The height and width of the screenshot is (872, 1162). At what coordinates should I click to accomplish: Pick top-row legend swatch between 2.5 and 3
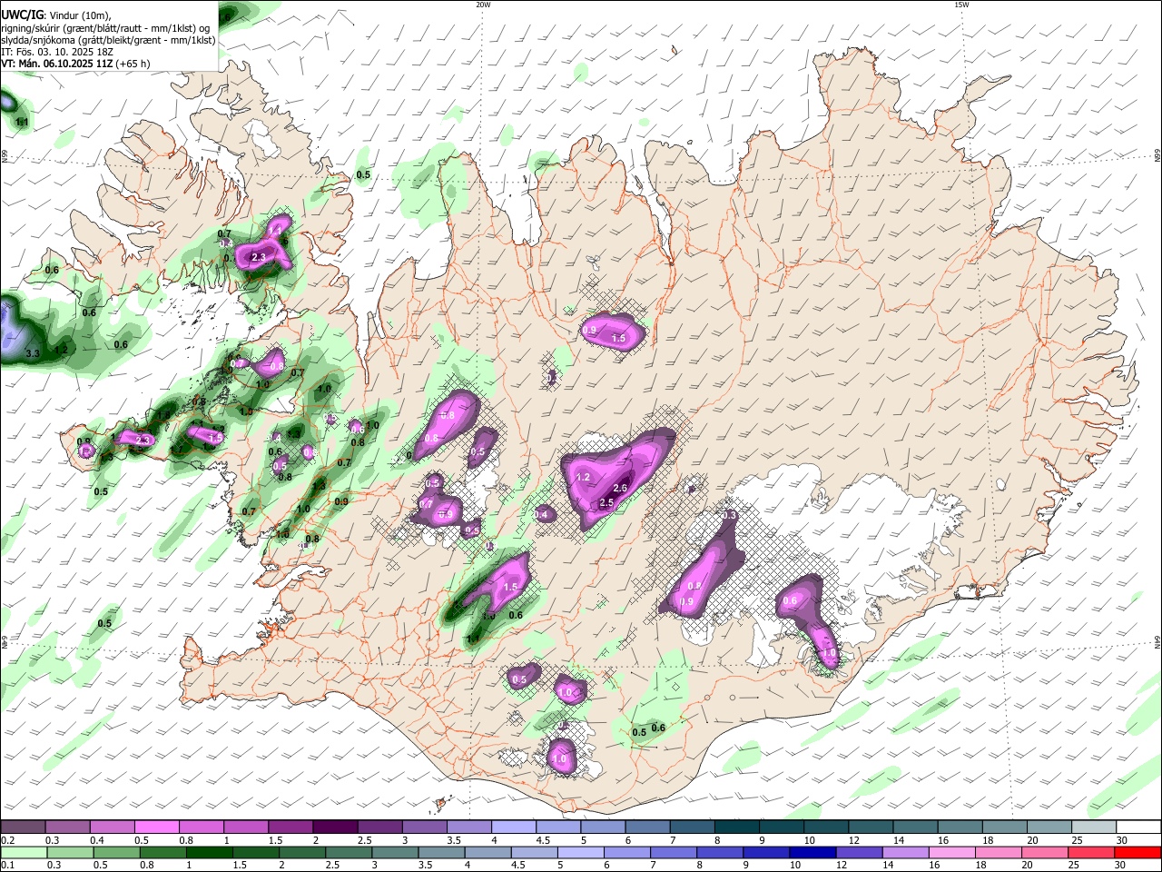point(379,827)
